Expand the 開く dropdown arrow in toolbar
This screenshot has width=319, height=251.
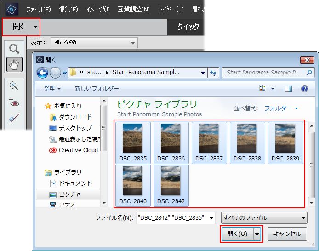(35, 27)
